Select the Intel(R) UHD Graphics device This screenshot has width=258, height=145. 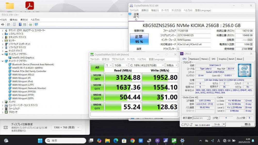click(23, 58)
